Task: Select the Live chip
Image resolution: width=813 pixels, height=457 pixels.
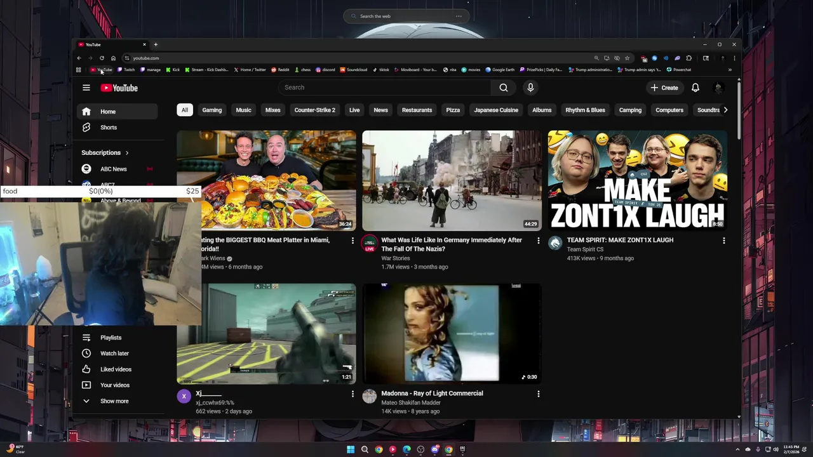Action: coord(354,110)
